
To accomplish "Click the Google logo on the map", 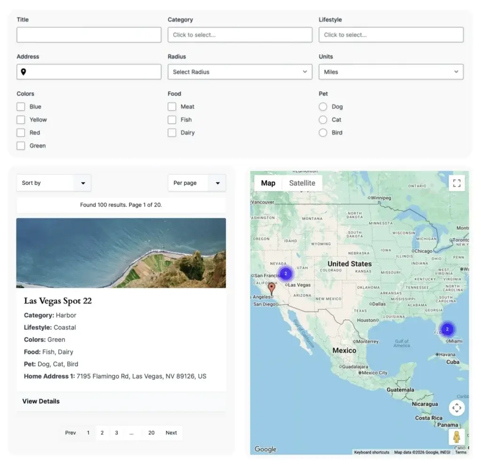I will pyautogui.click(x=265, y=449).
